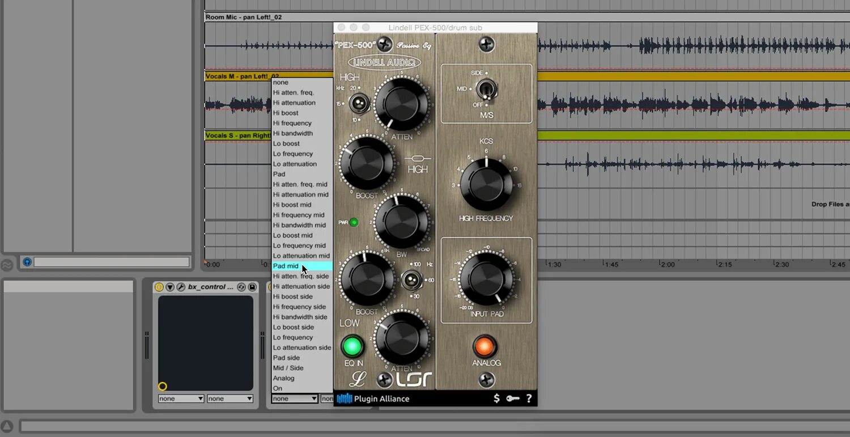Click the Plugin Alliance logo
Screen dimensions: 850x437
click(373, 398)
